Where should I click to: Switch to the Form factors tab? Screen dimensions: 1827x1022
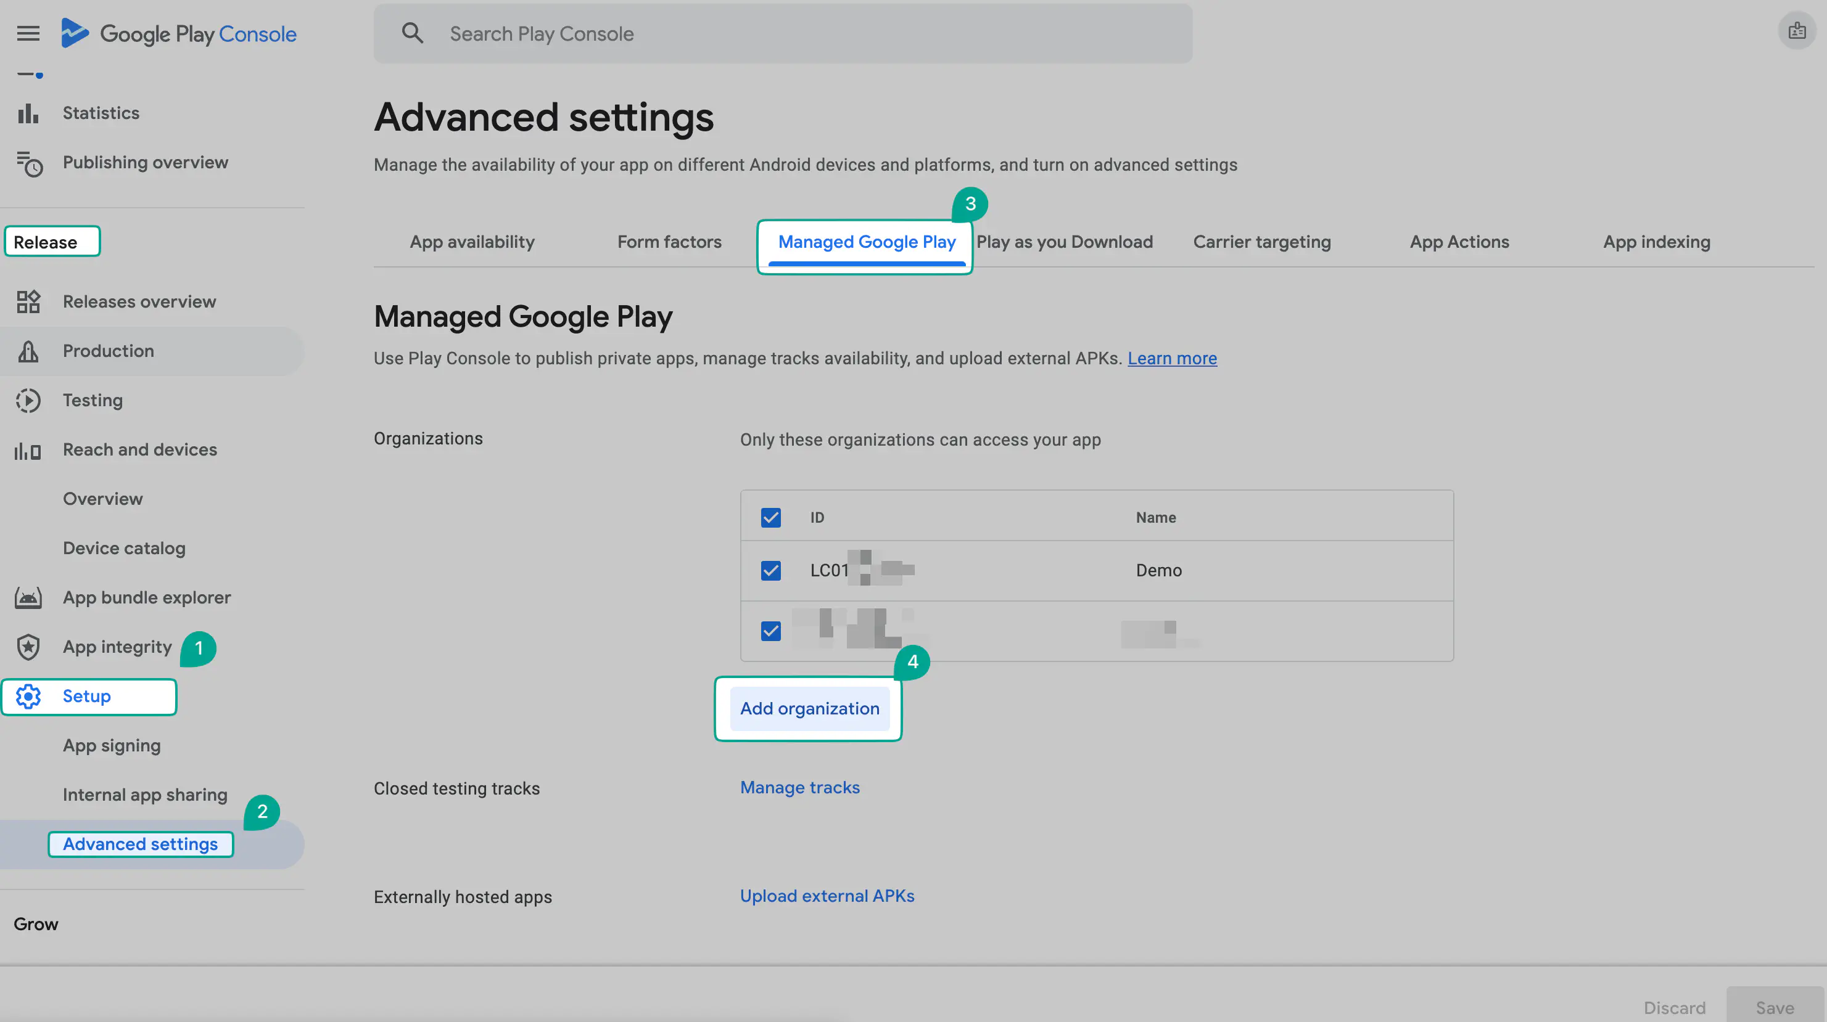(x=669, y=242)
